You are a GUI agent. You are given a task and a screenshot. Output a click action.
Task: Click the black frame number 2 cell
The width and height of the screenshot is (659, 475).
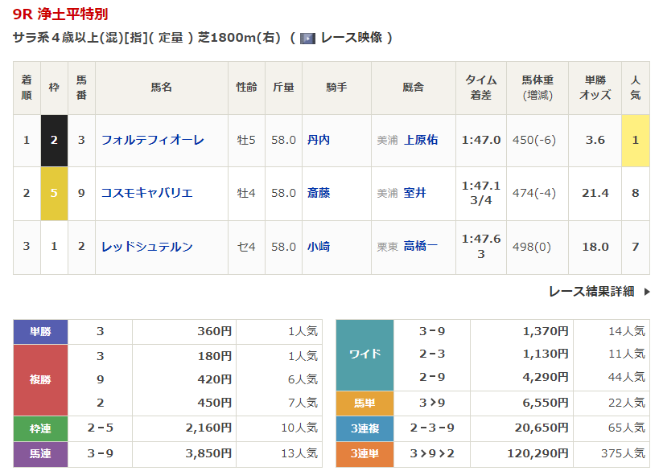click(54, 140)
